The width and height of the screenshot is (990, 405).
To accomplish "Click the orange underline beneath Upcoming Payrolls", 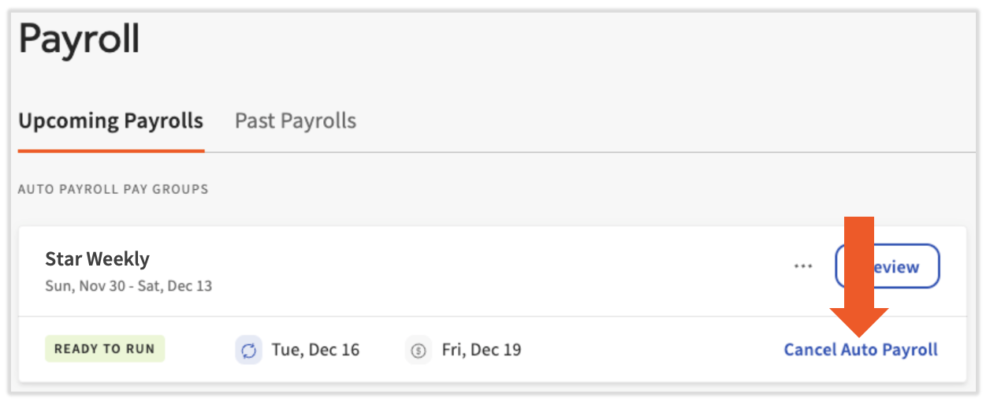I will (x=111, y=150).
